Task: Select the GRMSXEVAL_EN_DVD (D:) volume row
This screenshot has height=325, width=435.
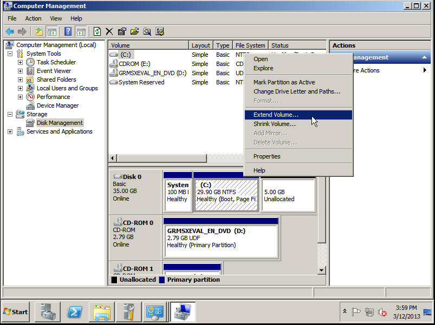Action: pos(176,73)
